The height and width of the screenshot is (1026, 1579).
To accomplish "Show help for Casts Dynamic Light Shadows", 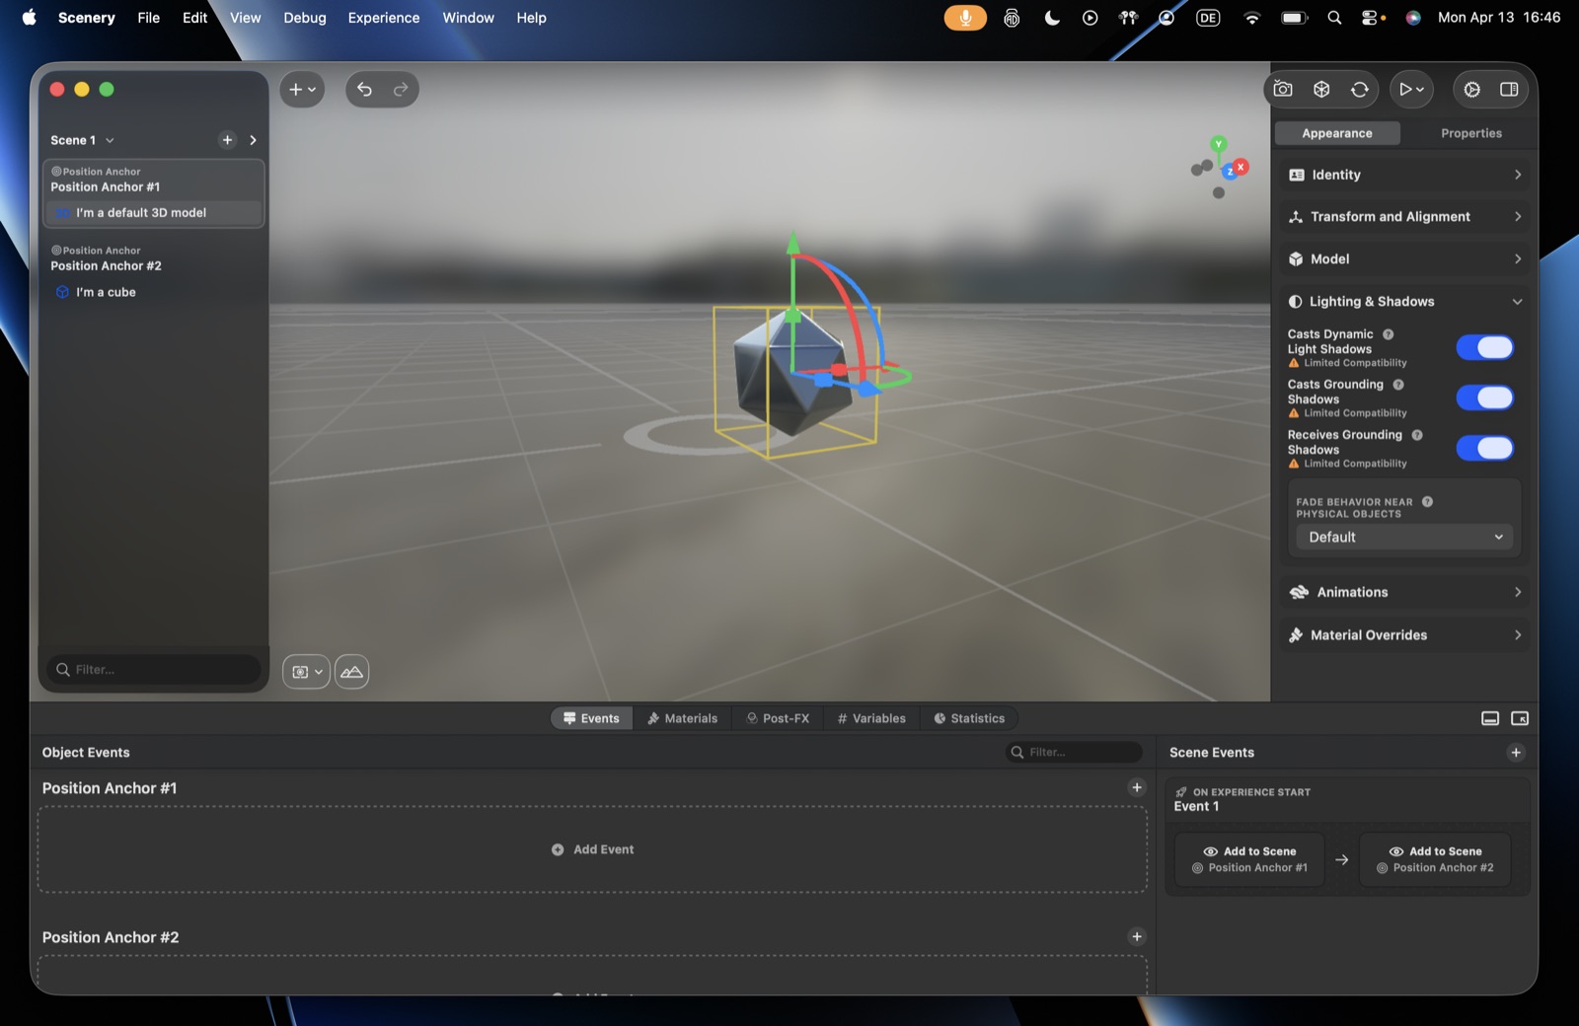I will (x=1389, y=334).
